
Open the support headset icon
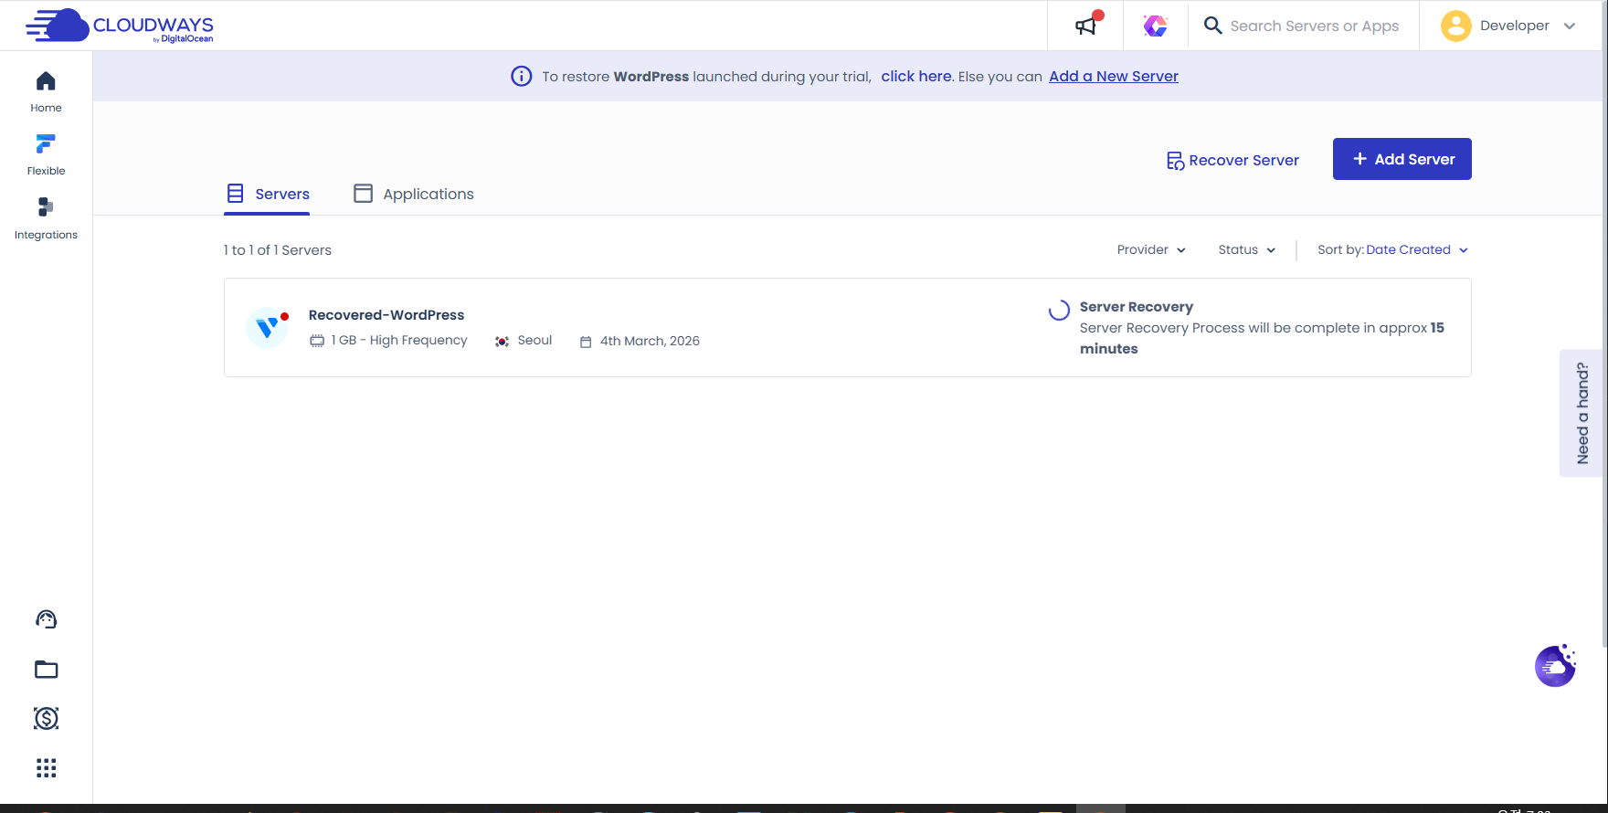point(46,619)
